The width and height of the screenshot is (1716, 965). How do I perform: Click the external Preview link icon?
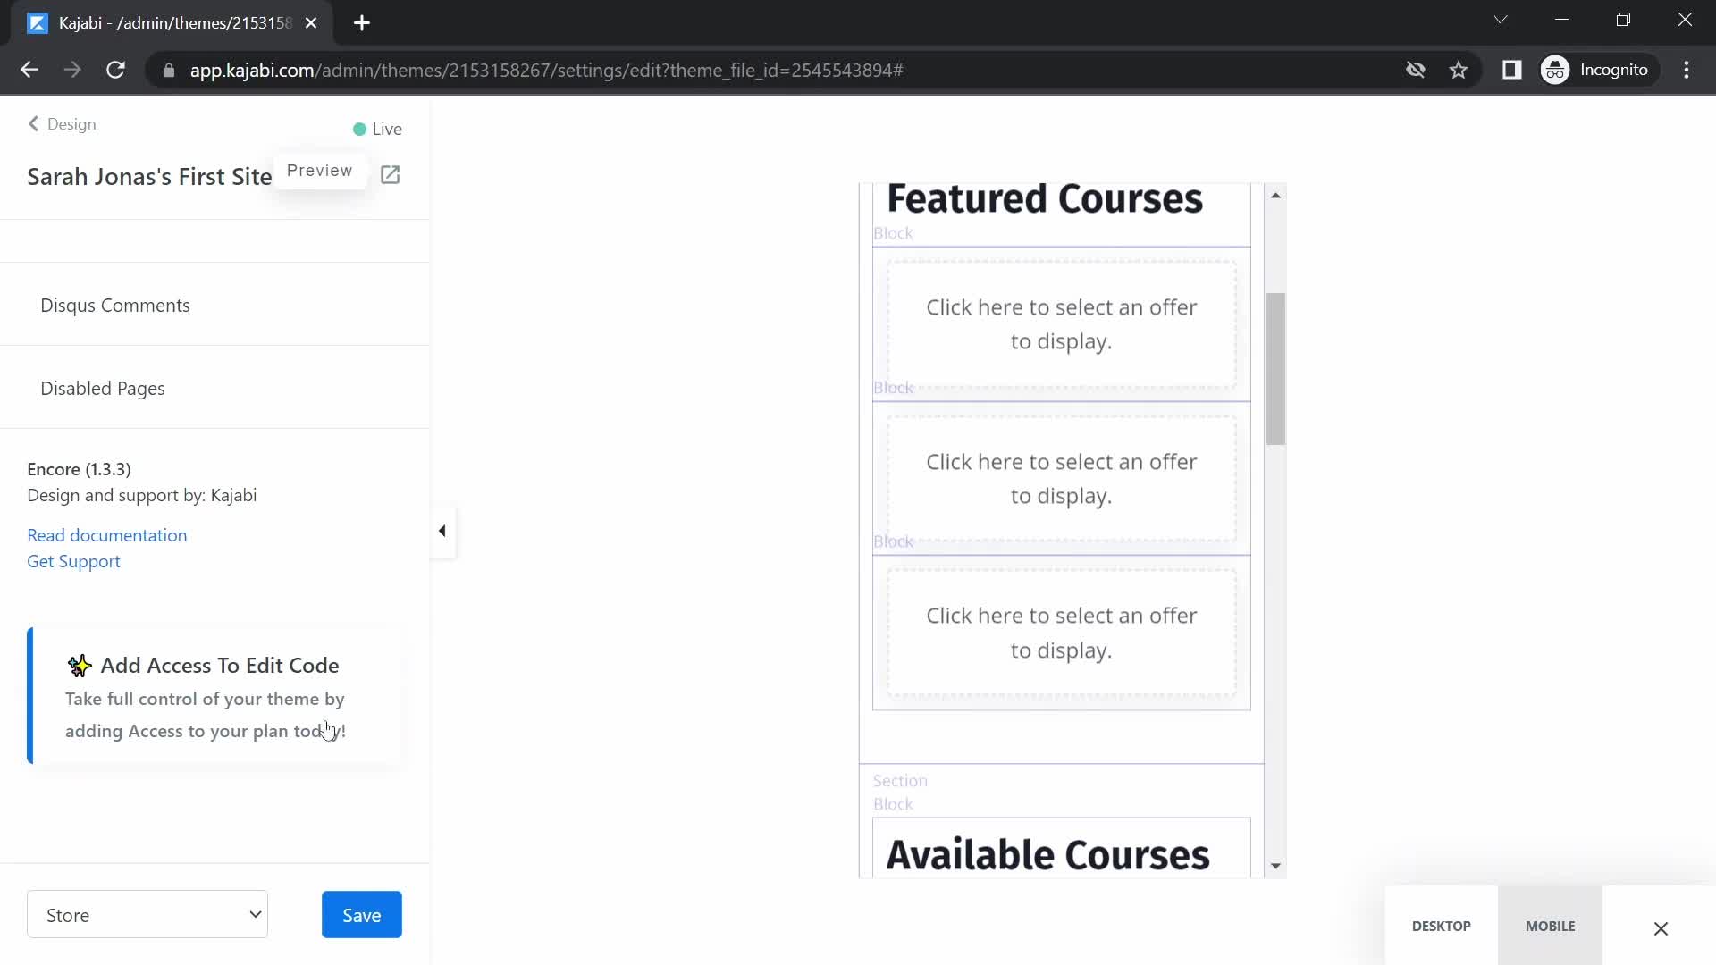tap(391, 174)
